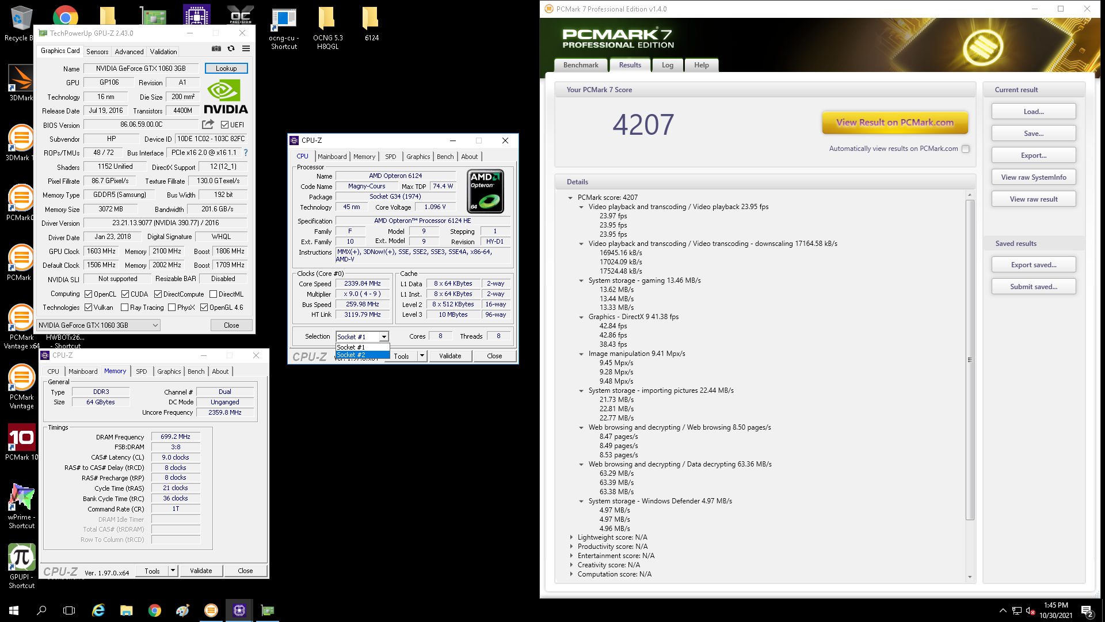Toggle the DirectML checkbox
This screenshot has width=1105, height=622.
[x=214, y=294]
